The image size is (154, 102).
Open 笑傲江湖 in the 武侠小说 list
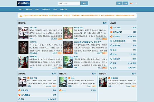[24, 90]
